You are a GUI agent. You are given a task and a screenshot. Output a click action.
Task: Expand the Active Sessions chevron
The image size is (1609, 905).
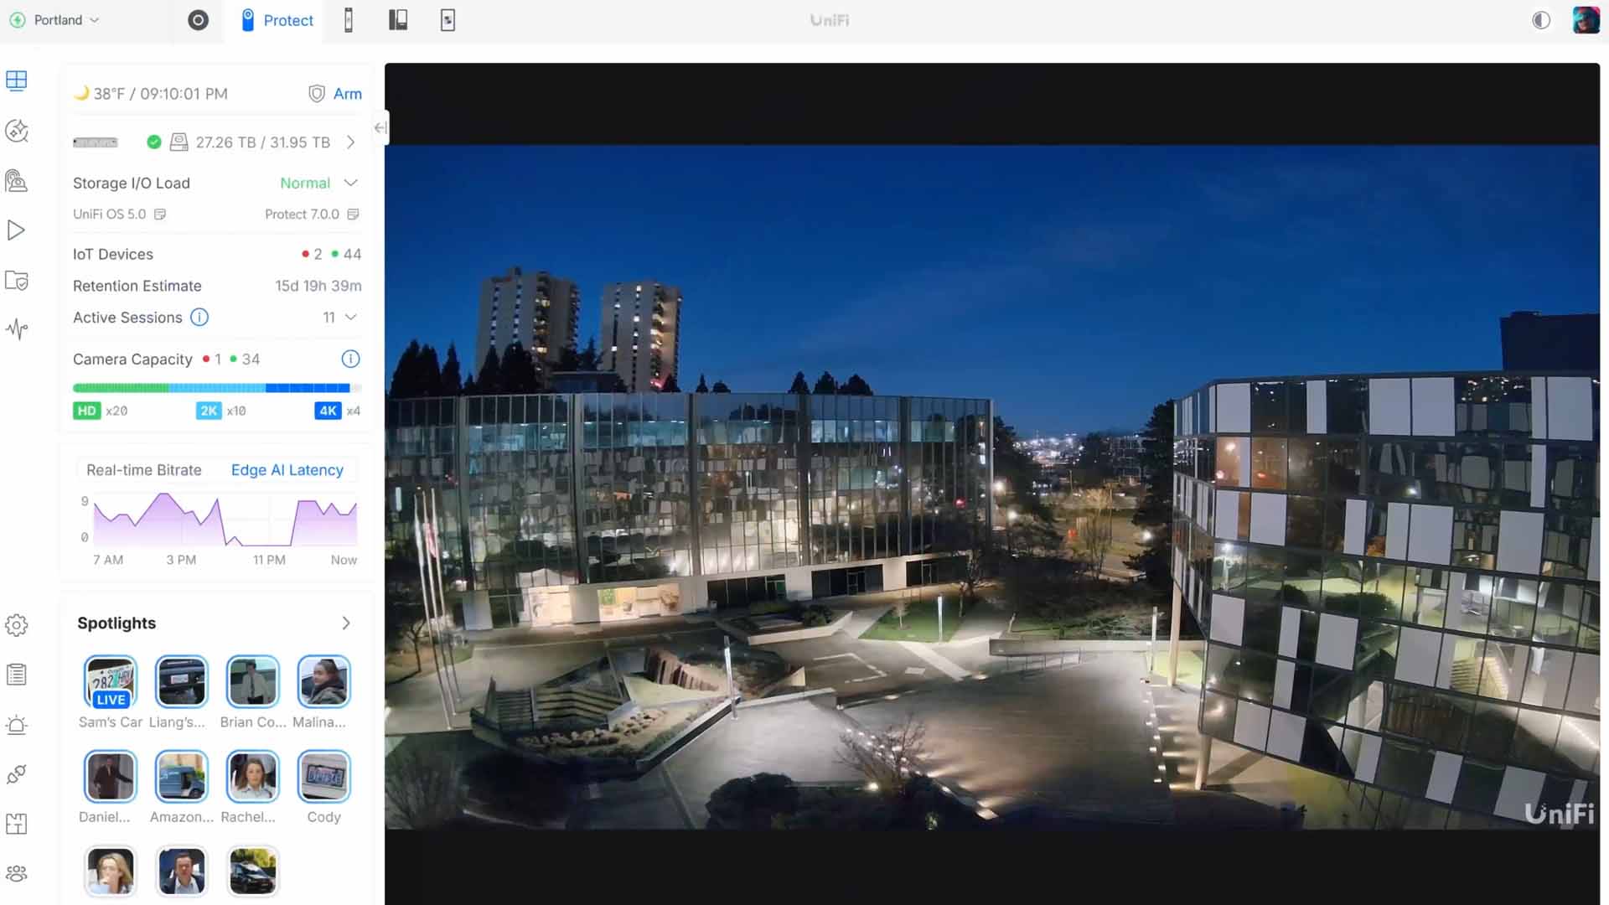coord(351,318)
